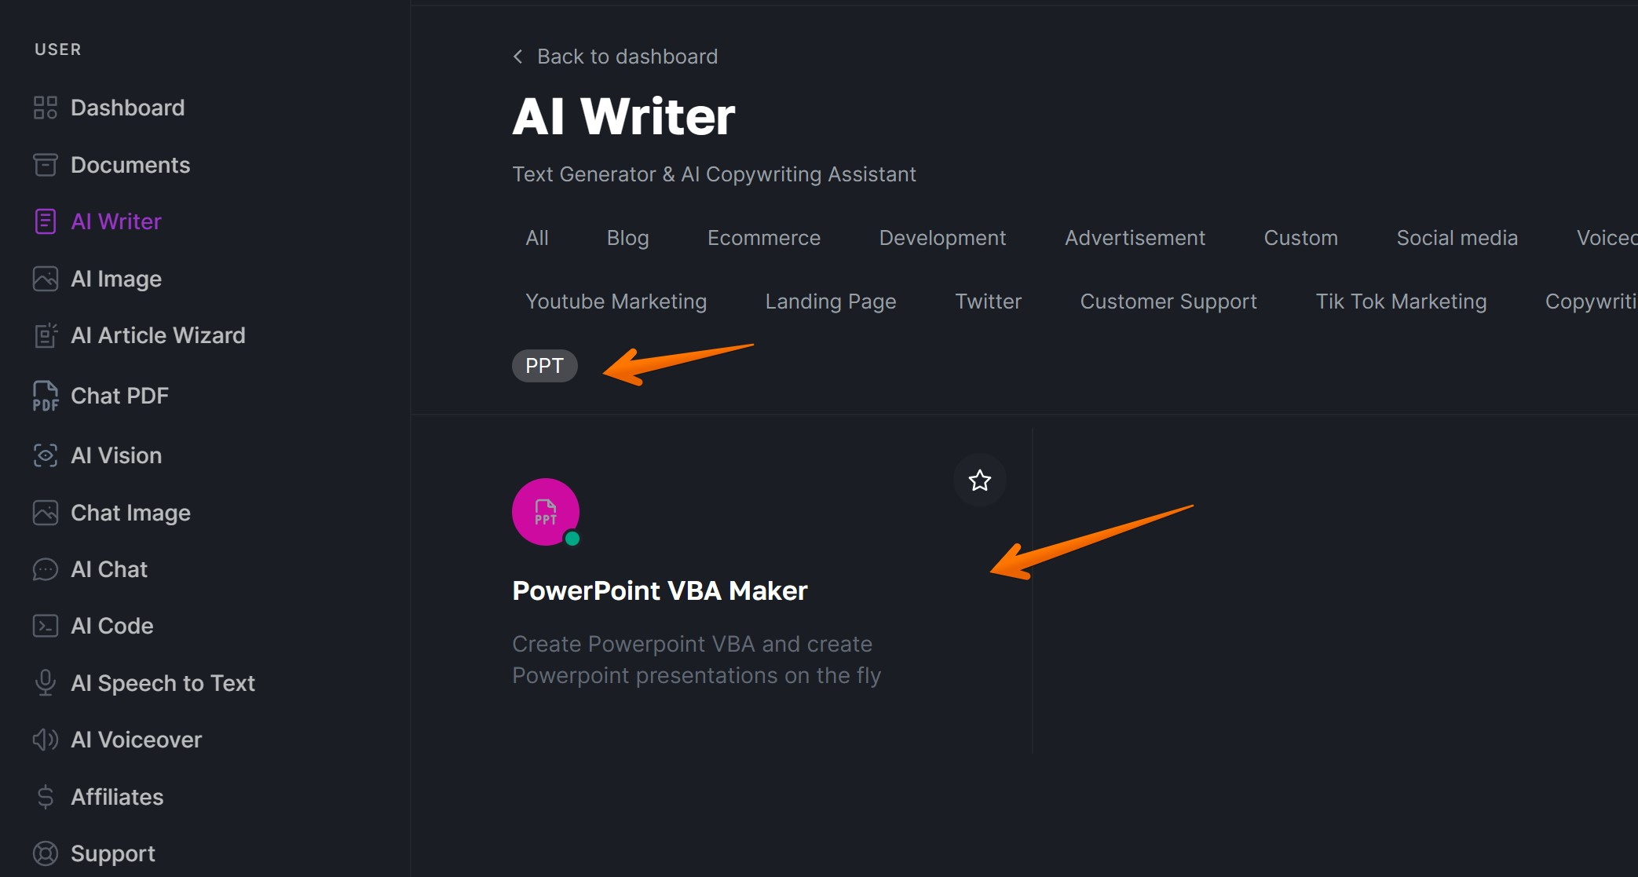The width and height of the screenshot is (1638, 877).
Task: Click the Chat PDF file icon
Action: (46, 396)
